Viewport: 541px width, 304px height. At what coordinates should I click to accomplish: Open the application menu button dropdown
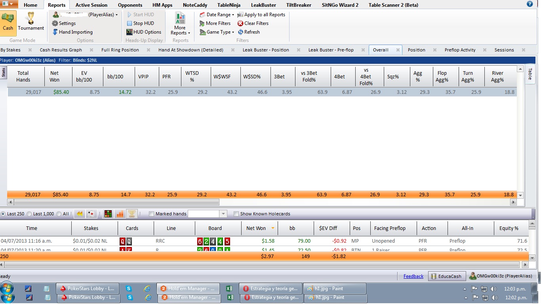9,4
